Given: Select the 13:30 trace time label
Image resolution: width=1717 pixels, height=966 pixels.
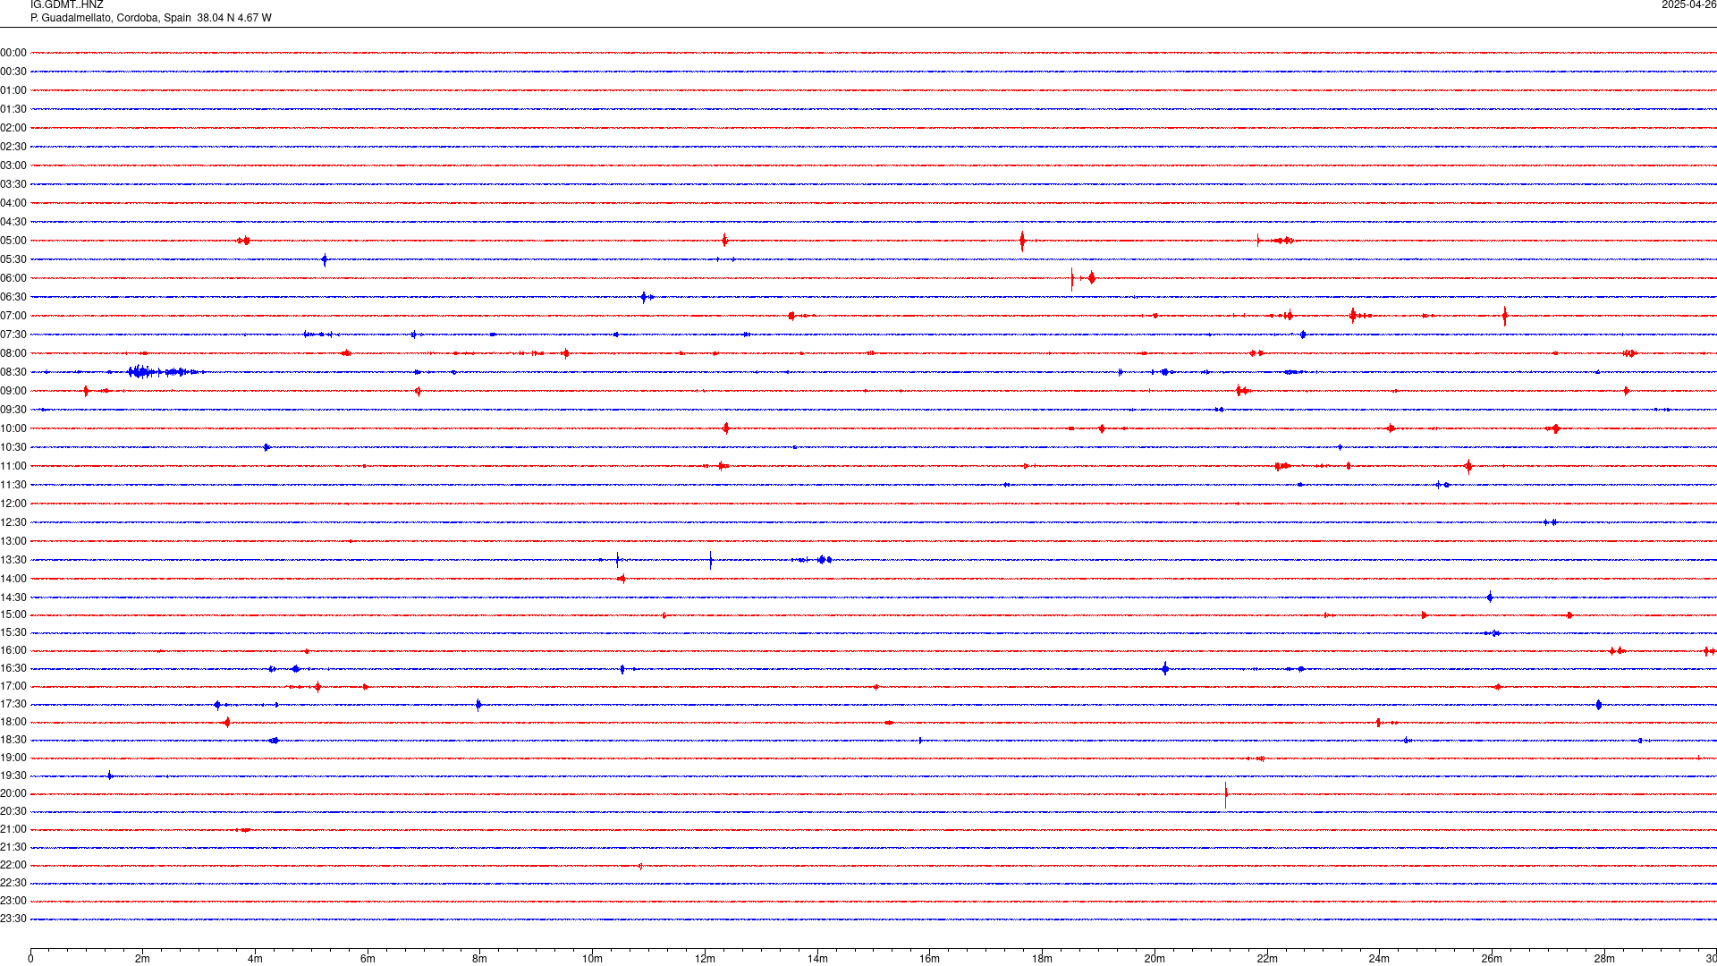Looking at the screenshot, I should pyautogui.click(x=13, y=560).
